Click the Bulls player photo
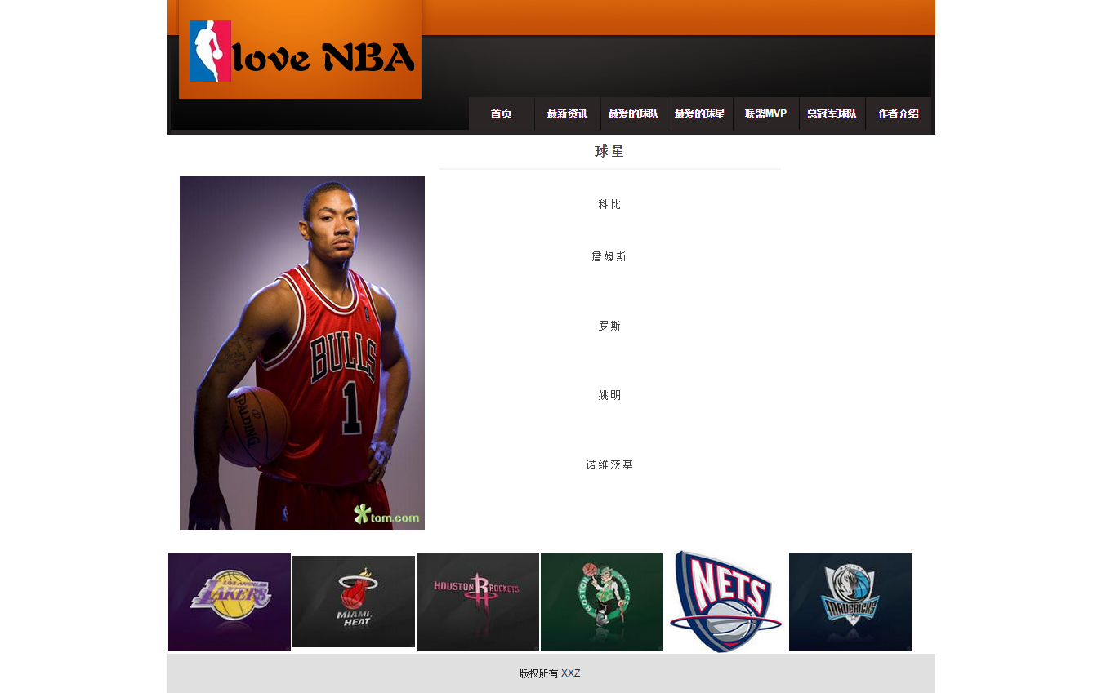The width and height of the screenshot is (1102, 693). click(x=302, y=353)
